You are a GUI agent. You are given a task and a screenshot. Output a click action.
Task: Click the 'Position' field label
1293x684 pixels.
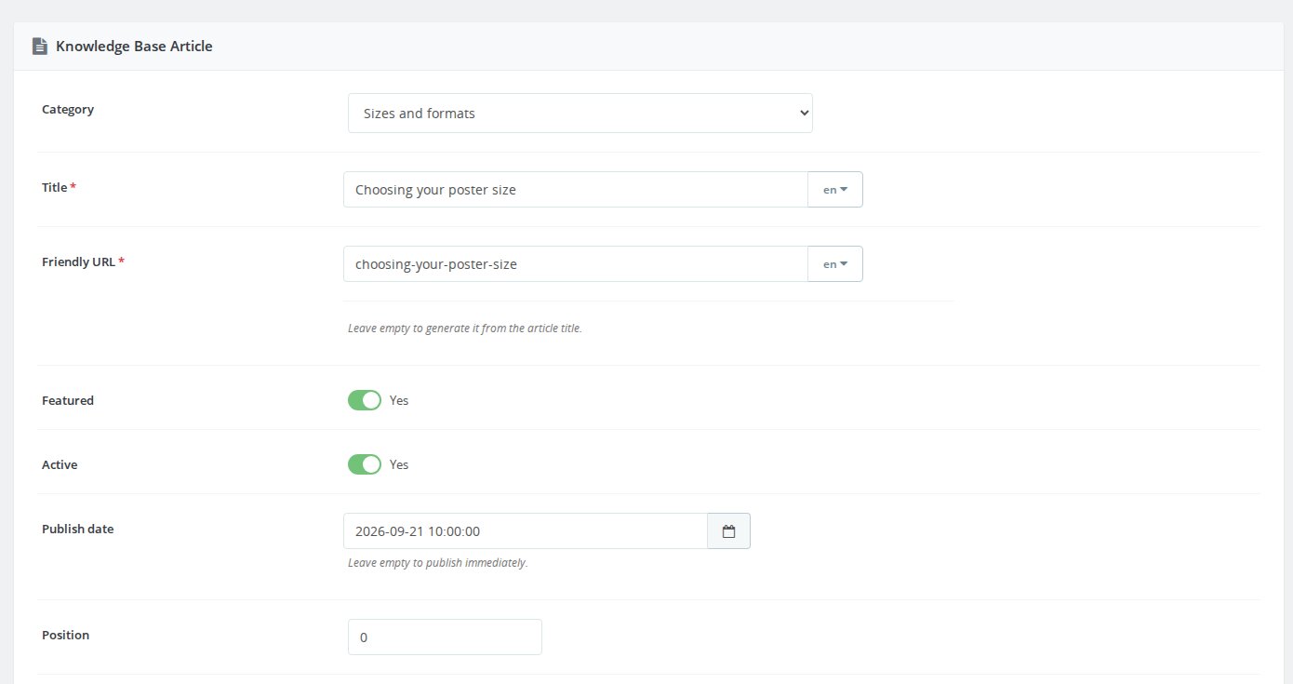point(65,635)
